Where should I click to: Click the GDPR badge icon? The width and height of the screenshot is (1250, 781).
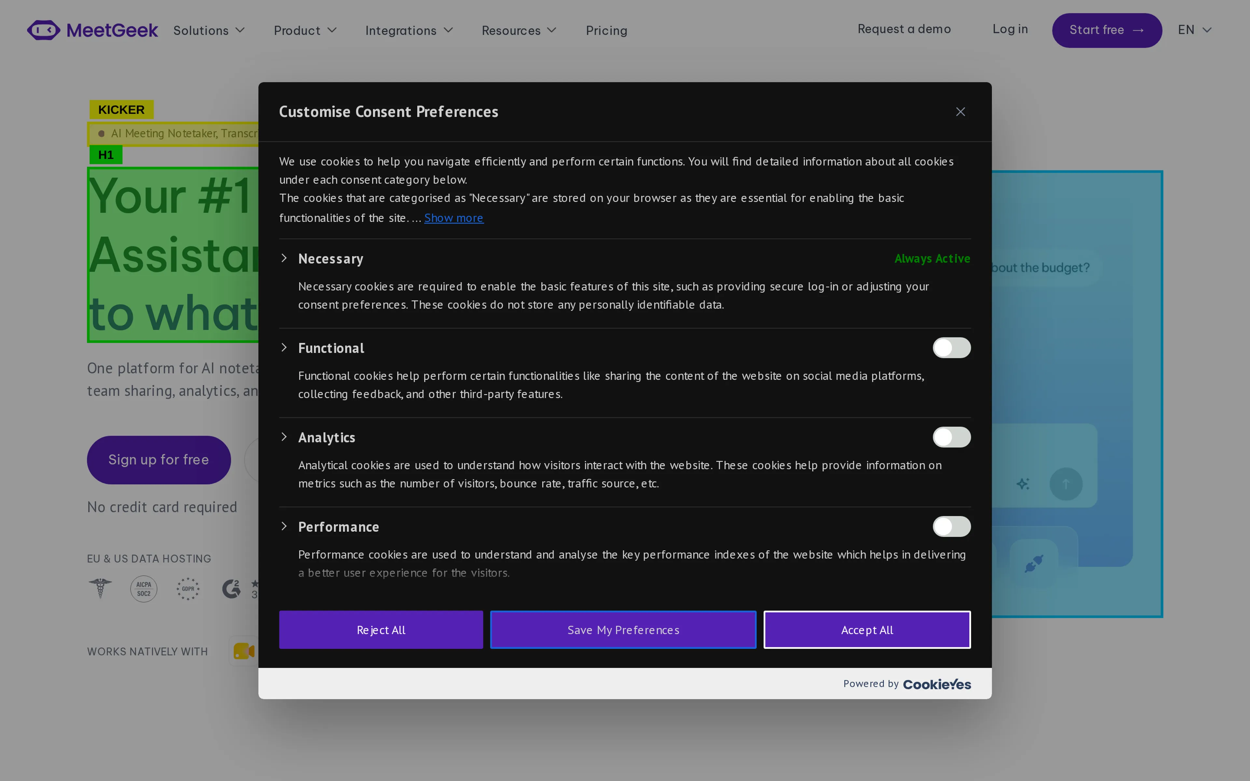[188, 589]
